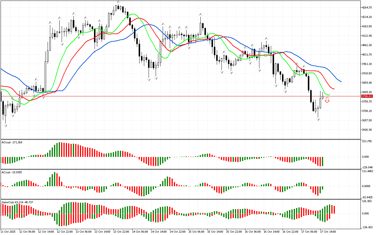Click the last red bar in GatorCust histogram
Screen dimensions: 376x235
coord(334,209)
